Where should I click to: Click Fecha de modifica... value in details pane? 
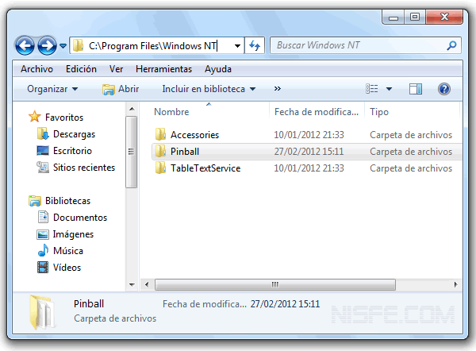tap(285, 304)
